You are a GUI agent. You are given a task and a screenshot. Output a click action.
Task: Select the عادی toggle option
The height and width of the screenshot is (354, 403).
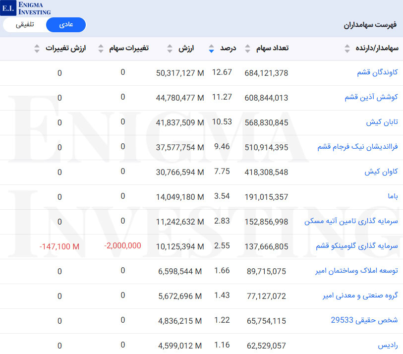click(66, 25)
